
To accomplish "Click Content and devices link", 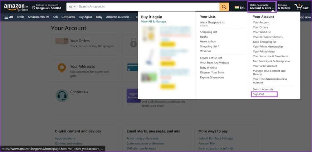I will (x=68, y=144).
